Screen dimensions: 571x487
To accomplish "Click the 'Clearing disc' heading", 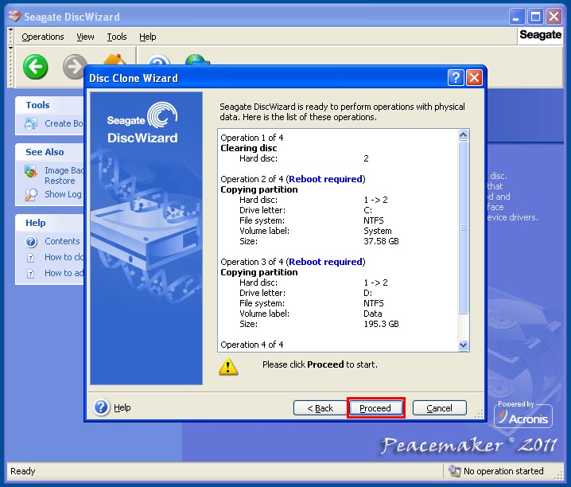I will click(x=249, y=148).
